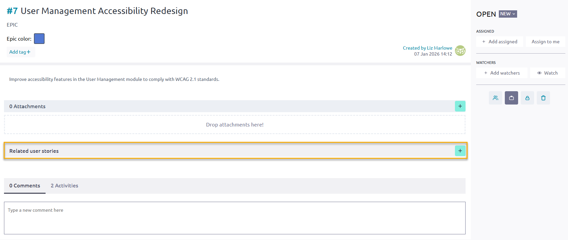Delete the epic with the trash icon
568x240 pixels.
pos(543,98)
